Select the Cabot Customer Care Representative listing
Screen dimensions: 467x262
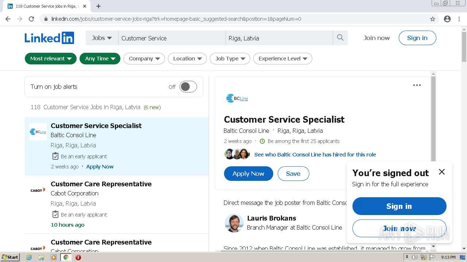coord(101,184)
